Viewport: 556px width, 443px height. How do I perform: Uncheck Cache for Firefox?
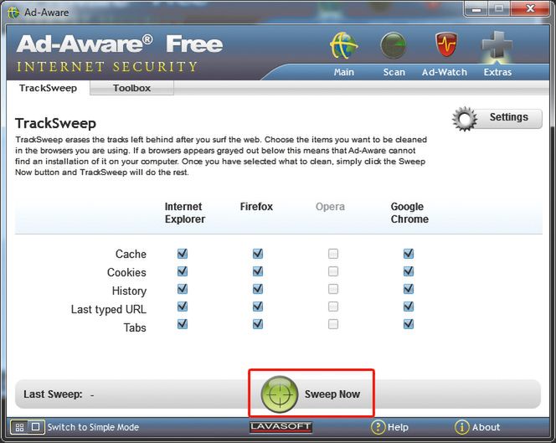click(x=258, y=254)
